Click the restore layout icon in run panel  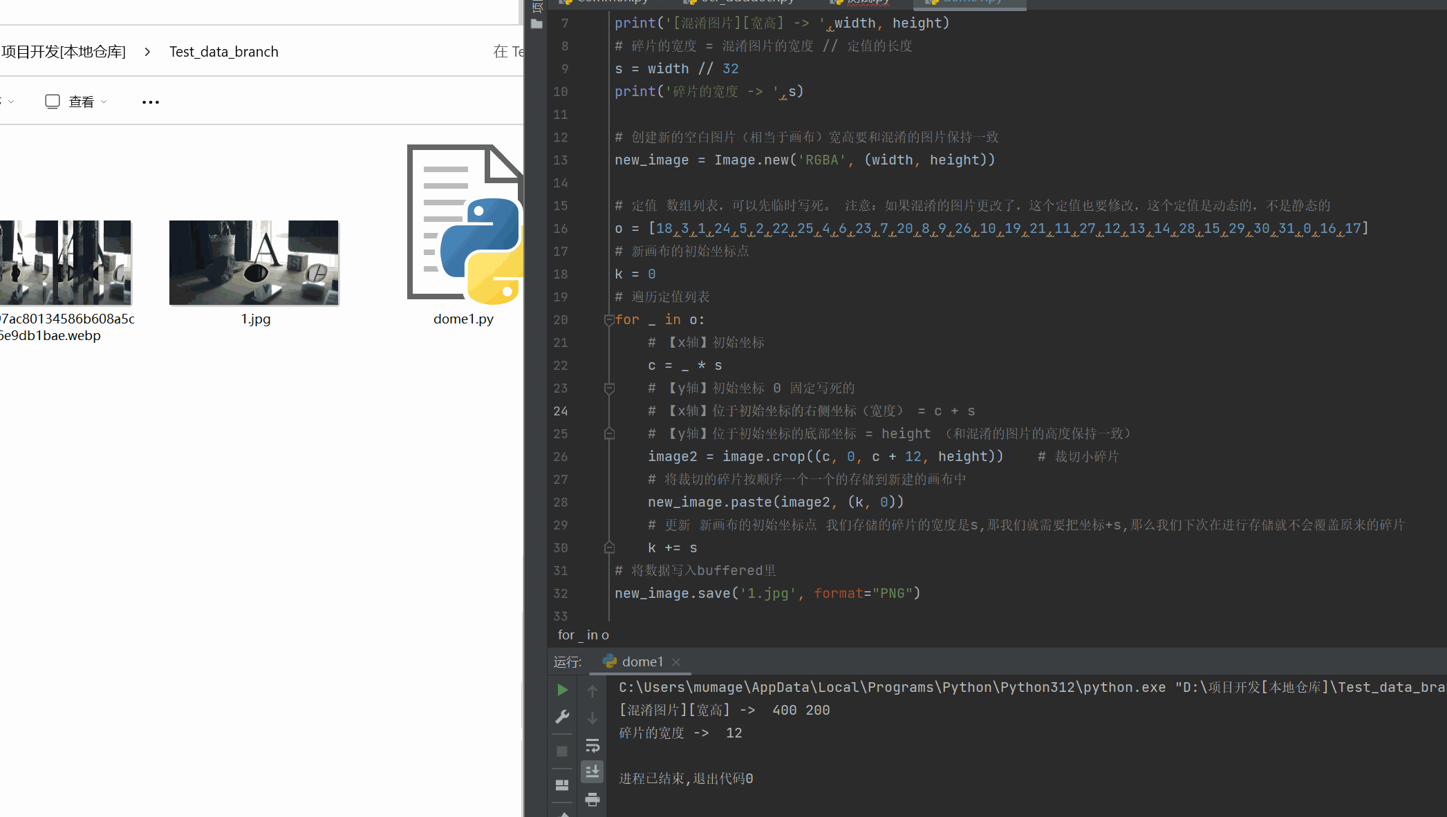pyautogui.click(x=562, y=785)
